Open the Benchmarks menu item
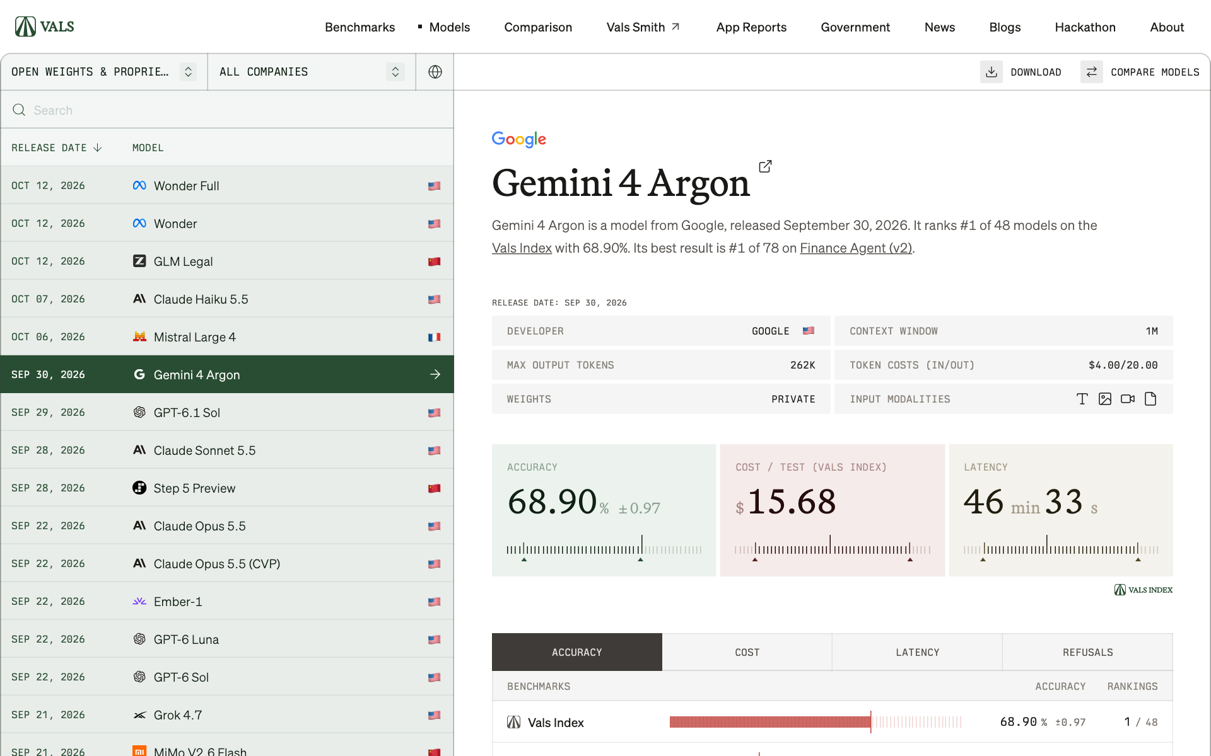 coord(360,27)
